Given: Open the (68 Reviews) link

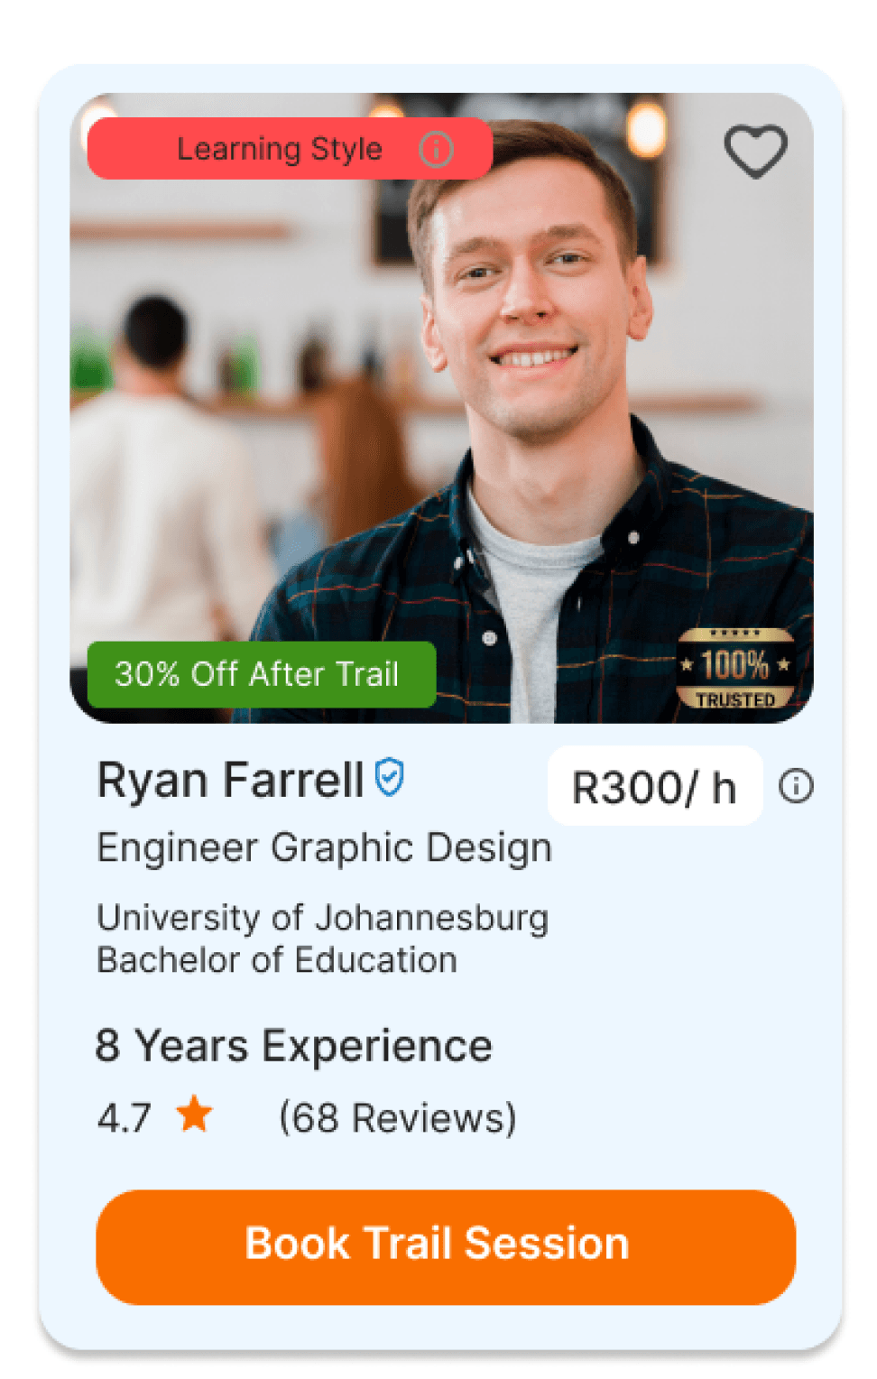Looking at the screenshot, I should (397, 1117).
